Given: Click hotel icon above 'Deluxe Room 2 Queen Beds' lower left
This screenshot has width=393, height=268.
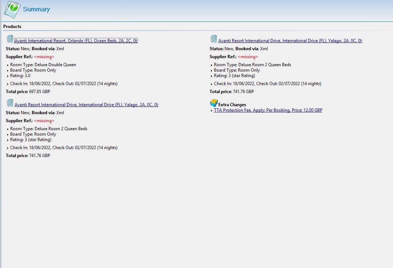Looking at the screenshot, I should [10, 103].
